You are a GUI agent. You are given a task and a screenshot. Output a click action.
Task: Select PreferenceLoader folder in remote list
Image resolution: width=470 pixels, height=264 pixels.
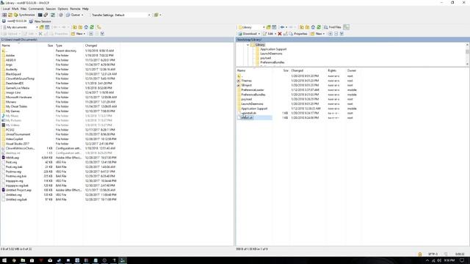(x=253, y=89)
